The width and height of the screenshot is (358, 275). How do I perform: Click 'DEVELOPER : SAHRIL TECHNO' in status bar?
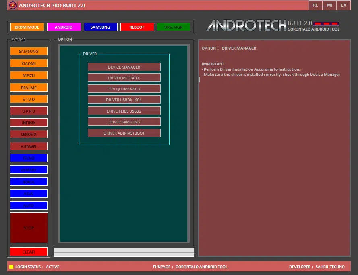pyautogui.click(x=317, y=267)
